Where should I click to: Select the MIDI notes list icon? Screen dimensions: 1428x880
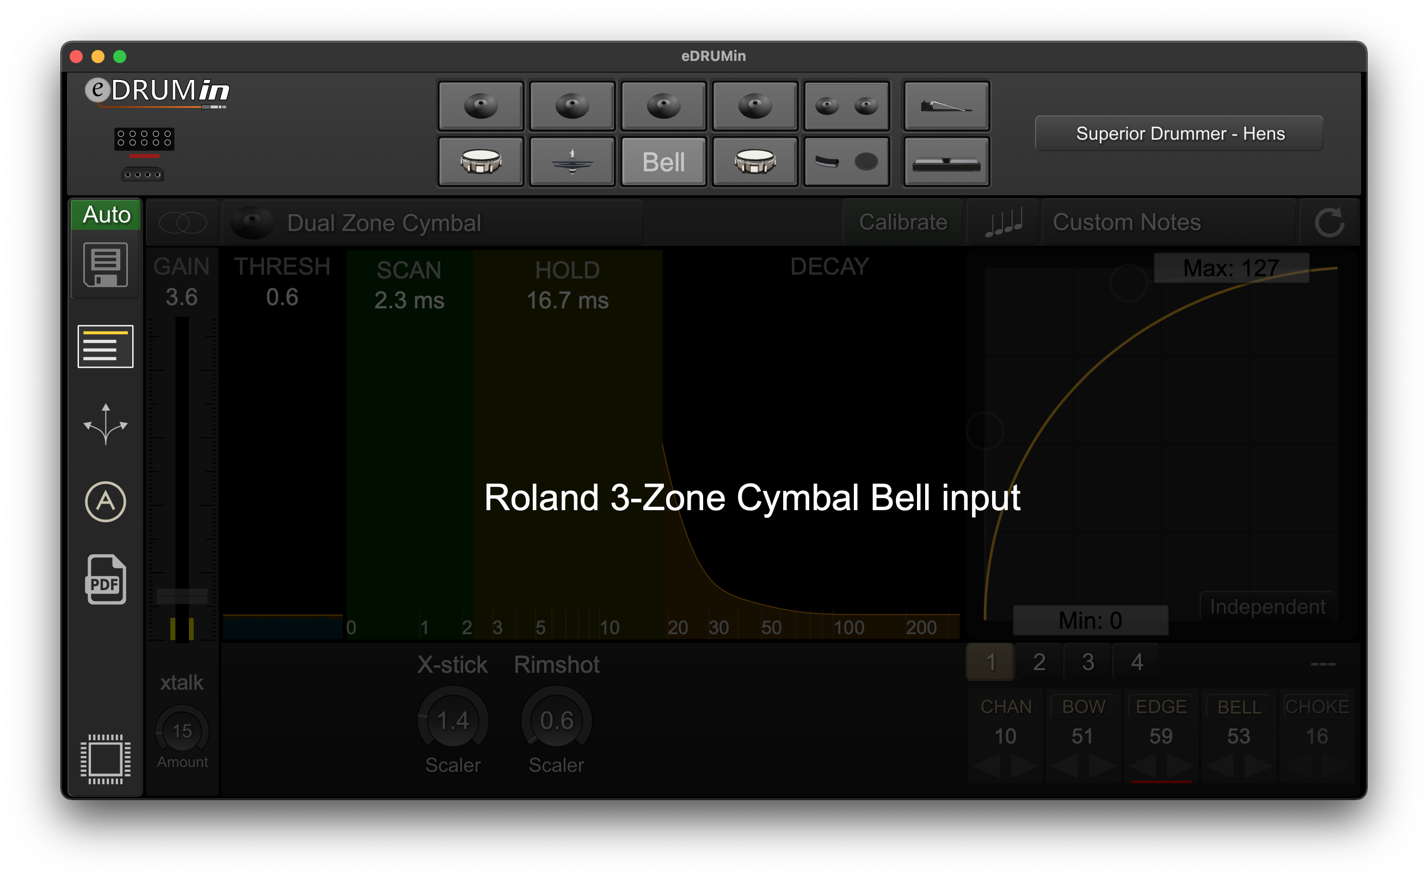point(1004,221)
